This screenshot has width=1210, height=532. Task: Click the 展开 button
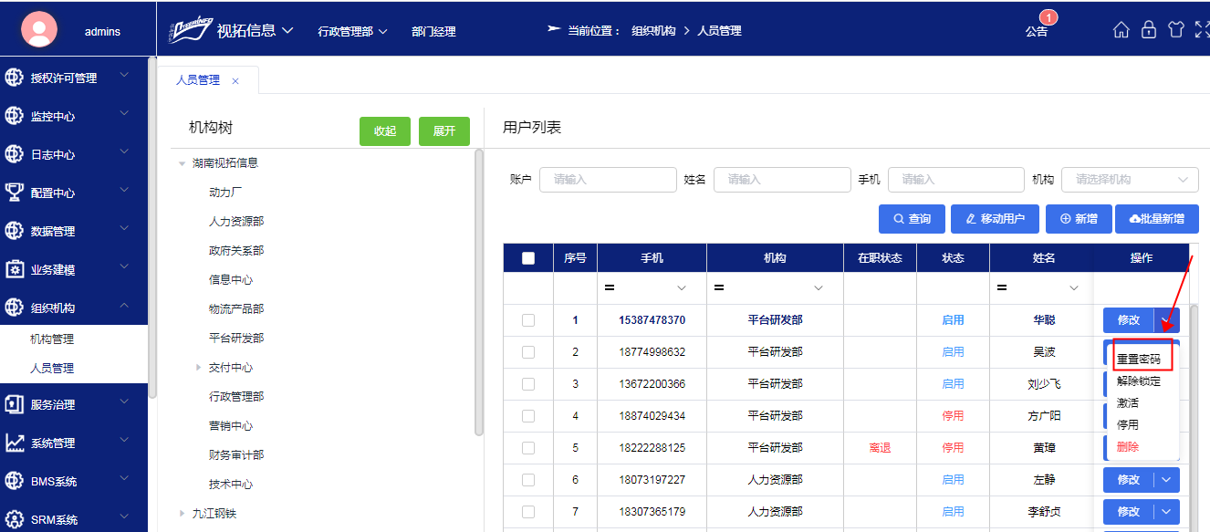tap(444, 131)
